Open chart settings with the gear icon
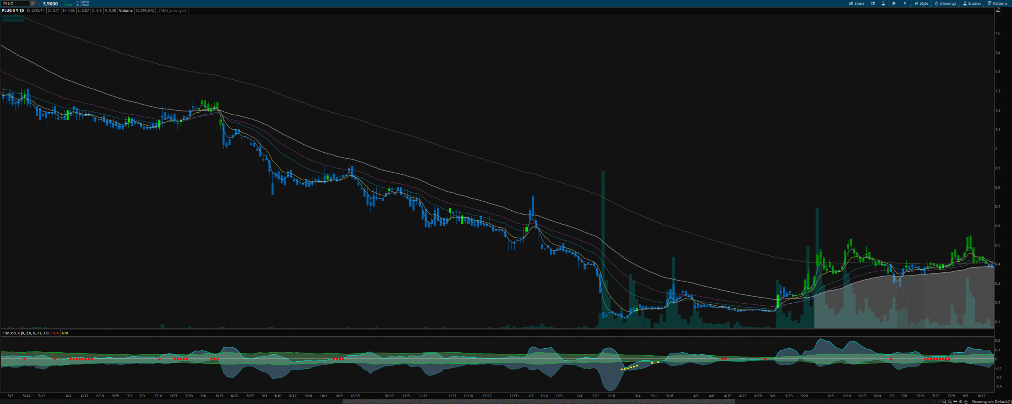The width and height of the screenshot is (1012, 404). click(x=894, y=4)
